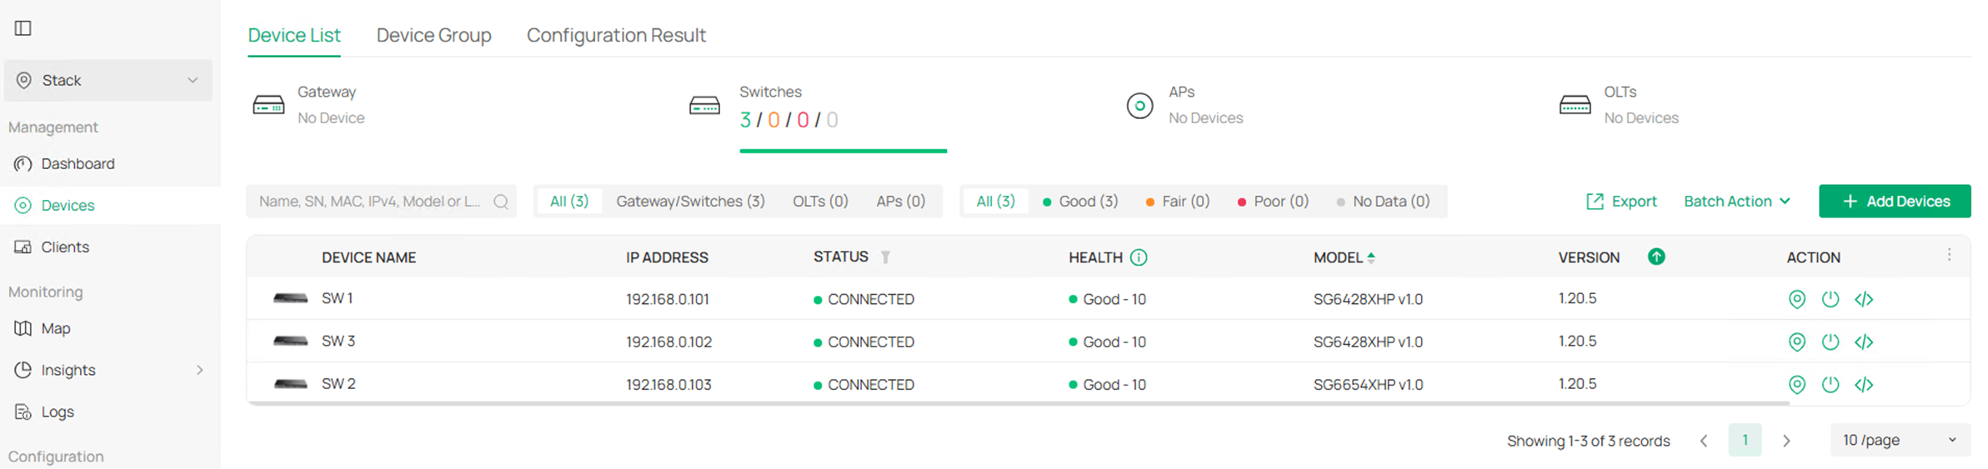
Task: Open CLI code icon for SW 3
Action: pos(1865,342)
